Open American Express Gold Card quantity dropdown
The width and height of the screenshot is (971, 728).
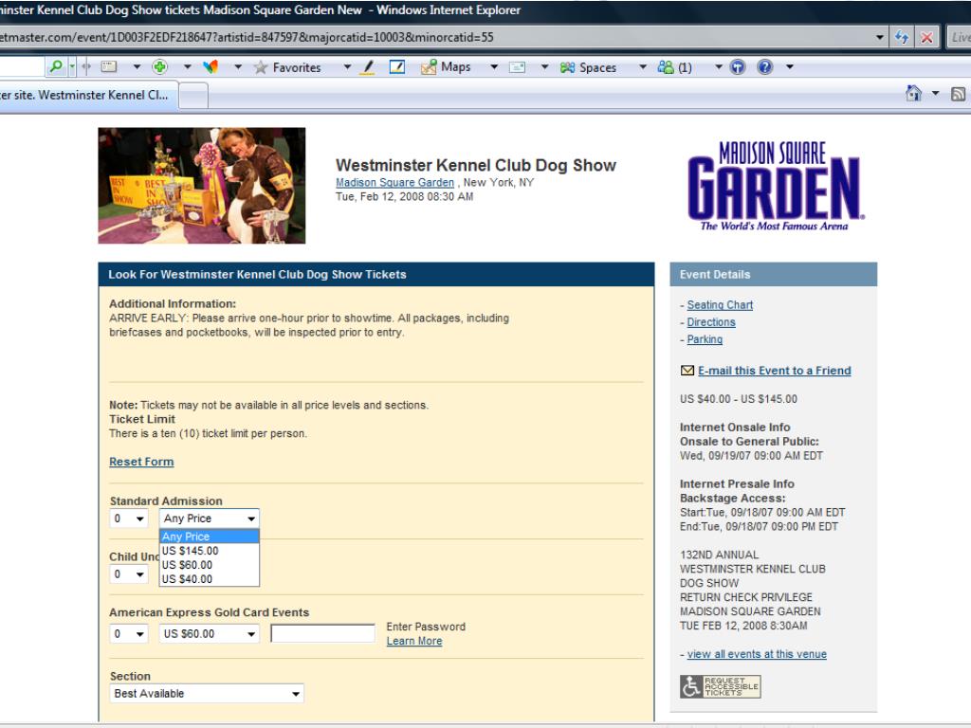[x=129, y=633]
